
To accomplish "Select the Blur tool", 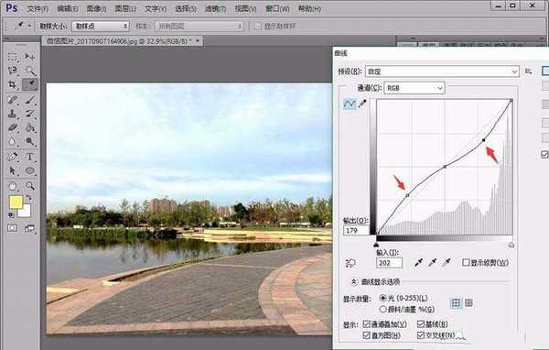I will click(13, 141).
